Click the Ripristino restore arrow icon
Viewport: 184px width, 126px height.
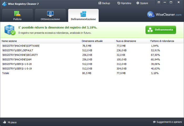point(119,3)
